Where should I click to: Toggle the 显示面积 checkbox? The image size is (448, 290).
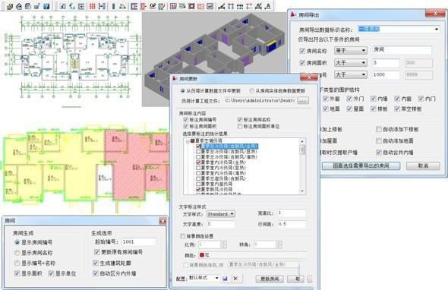[x=17, y=273]
